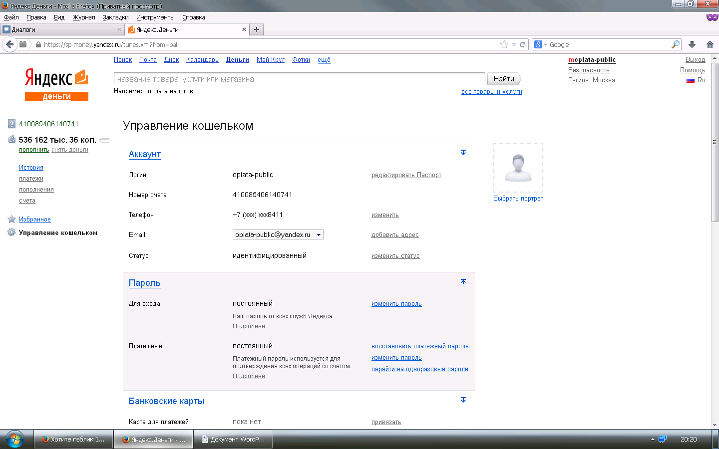Bookmark this page with the star icon
719x449 pixels.
(504, 44)
